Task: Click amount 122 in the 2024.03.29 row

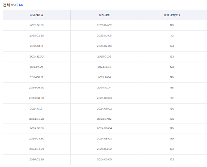Action: click(172, 149)
